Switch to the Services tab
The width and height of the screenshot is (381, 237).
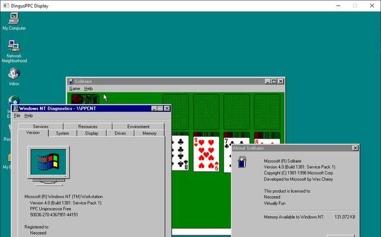click(40, 126)
